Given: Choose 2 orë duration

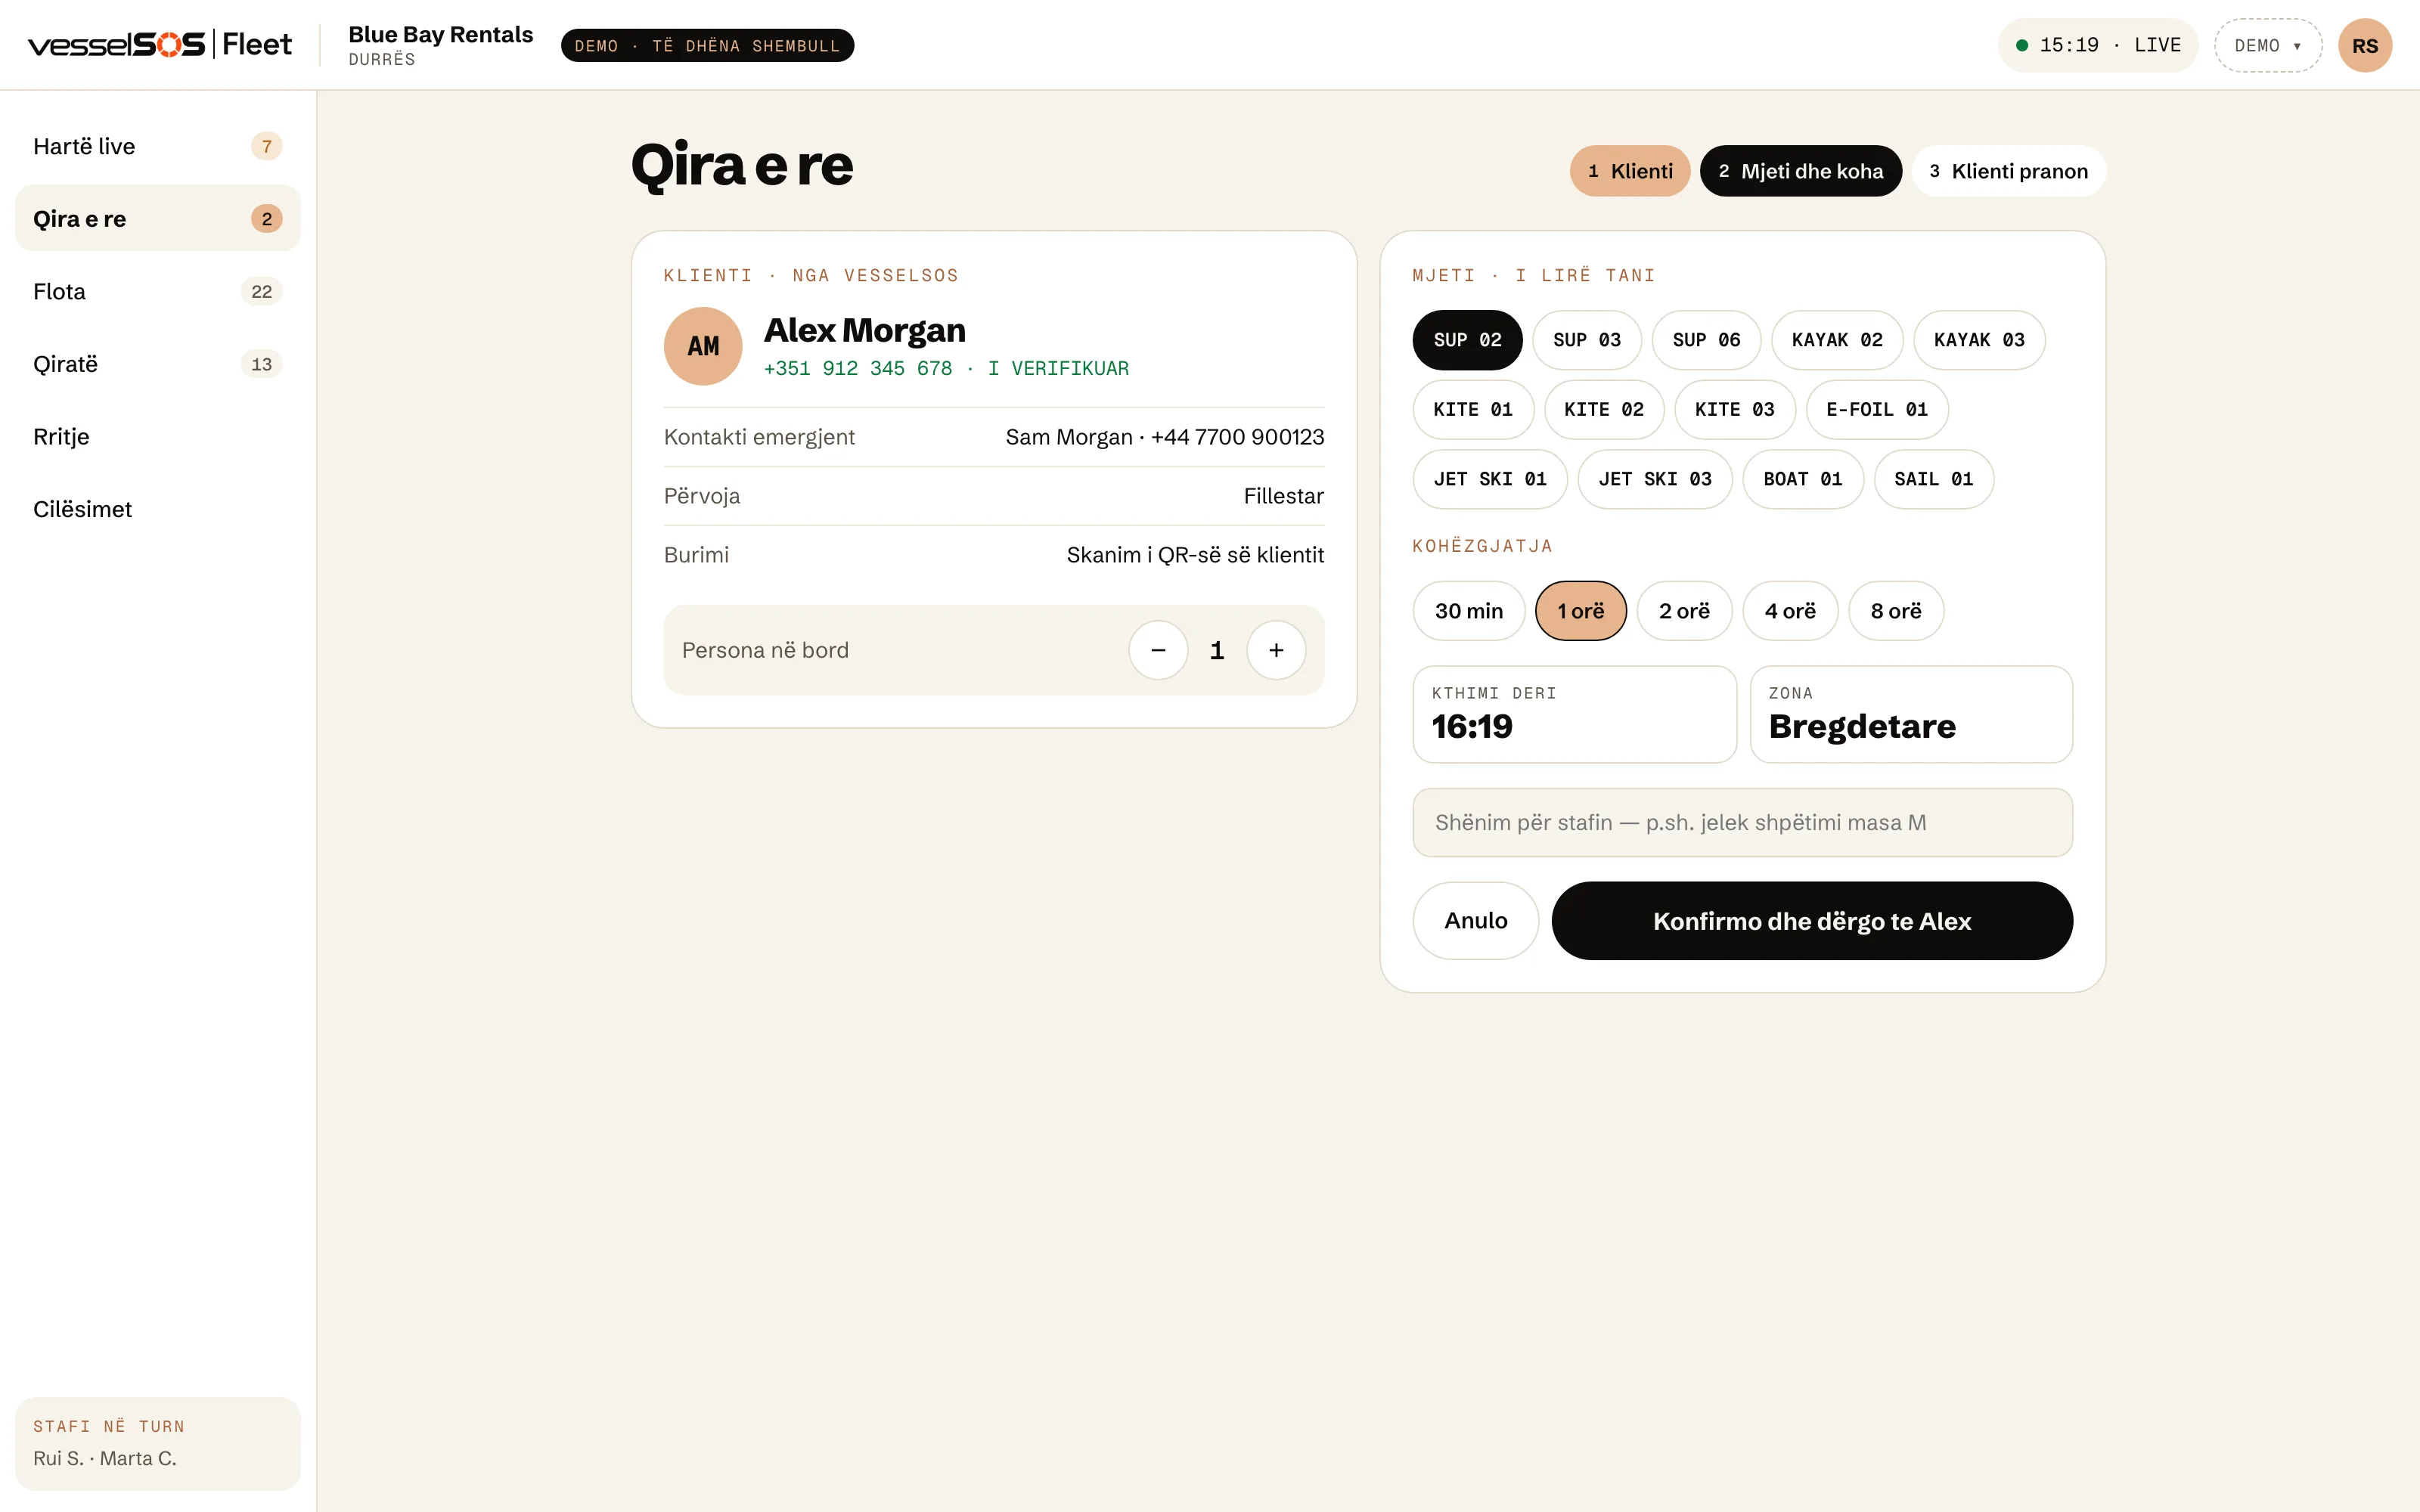Looking at the screenshot, I should pyautogui.click(x=1684, y=611).
